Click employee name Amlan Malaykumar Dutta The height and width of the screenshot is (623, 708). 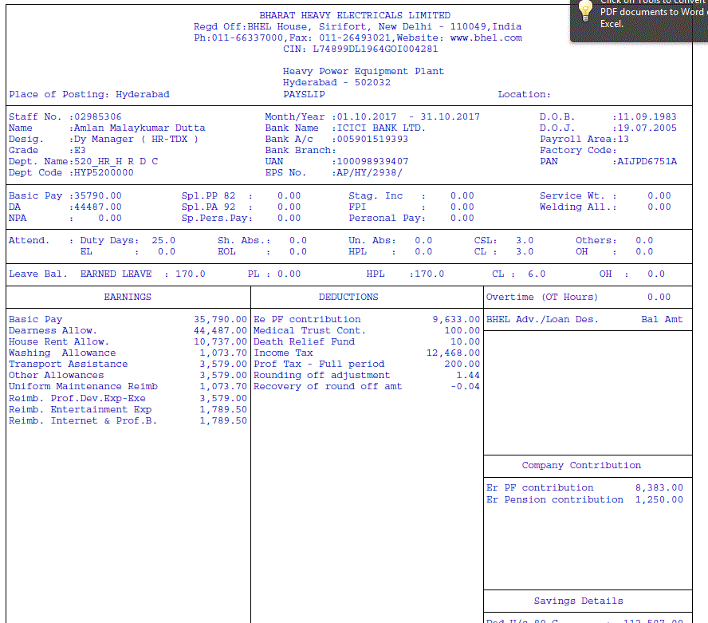pos(140,128)
